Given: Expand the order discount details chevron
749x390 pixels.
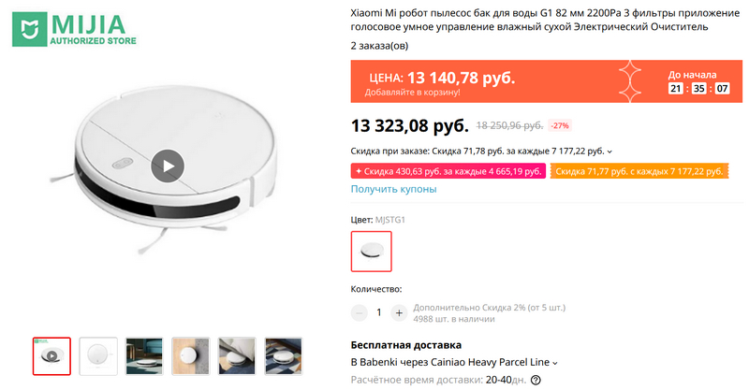Looking at the screenshot, I should tap(609, 152).
